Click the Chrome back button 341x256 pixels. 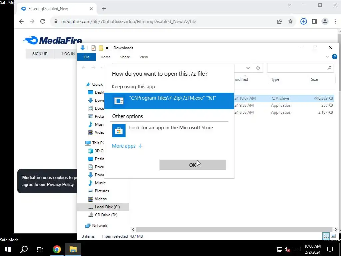[21, 21]
